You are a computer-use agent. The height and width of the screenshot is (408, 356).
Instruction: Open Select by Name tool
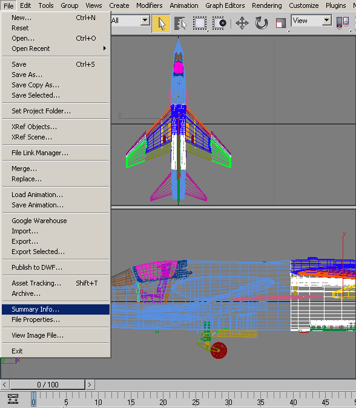[180, 24]
